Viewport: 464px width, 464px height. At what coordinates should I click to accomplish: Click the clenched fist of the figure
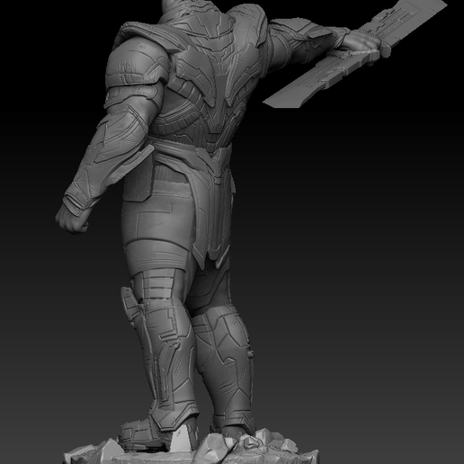coord(72,219)
